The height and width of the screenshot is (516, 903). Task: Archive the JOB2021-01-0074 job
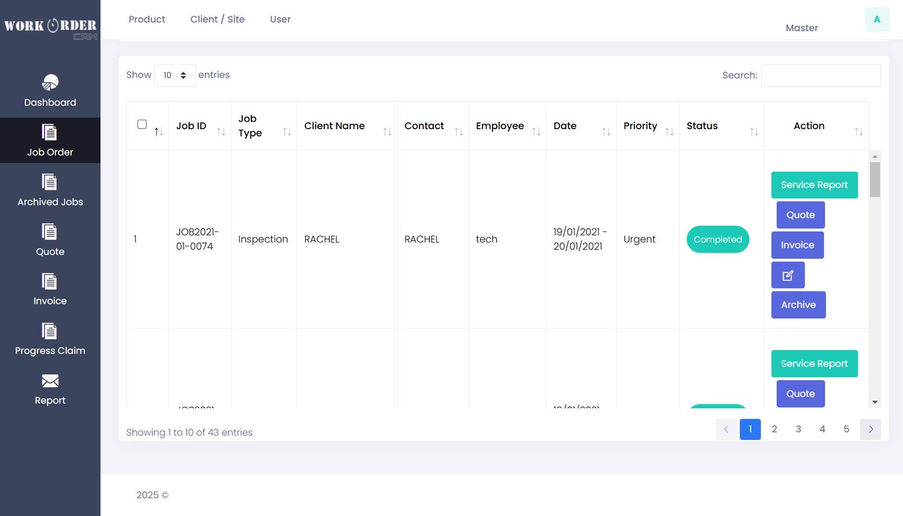coord(798,305)
